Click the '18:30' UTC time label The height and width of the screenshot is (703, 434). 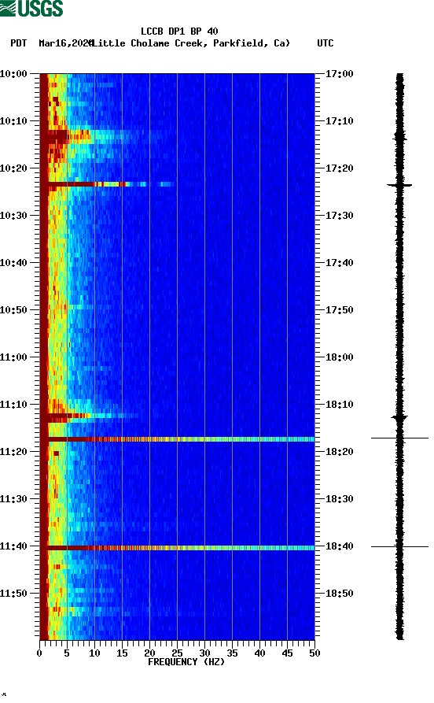[339, 499]
